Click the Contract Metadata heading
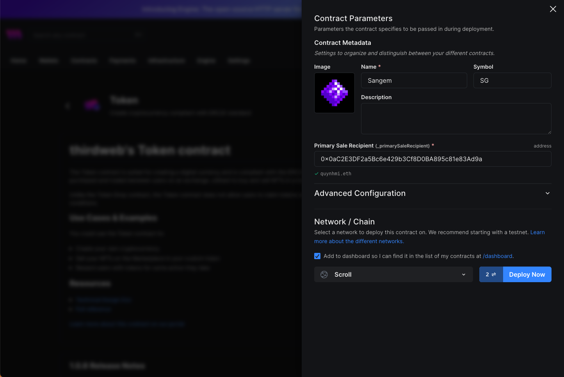 point(343,43)
